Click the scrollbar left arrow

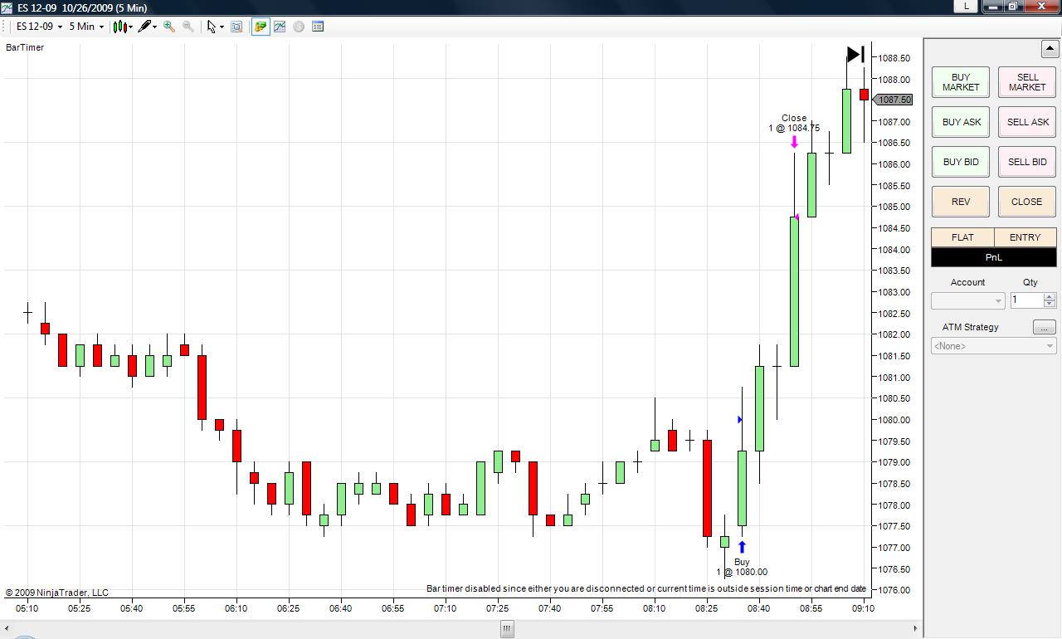(8, 630)
